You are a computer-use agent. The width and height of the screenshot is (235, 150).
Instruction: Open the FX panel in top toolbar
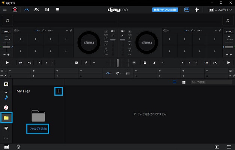(36, 10)
